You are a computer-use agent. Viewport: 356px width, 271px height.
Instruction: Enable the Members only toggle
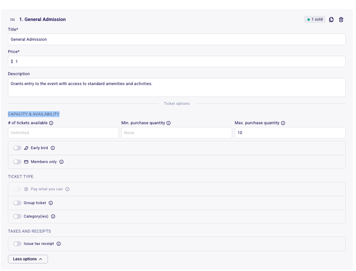coord(17,162)
